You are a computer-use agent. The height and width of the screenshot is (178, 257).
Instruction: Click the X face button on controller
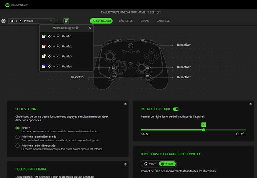(146, 56)
